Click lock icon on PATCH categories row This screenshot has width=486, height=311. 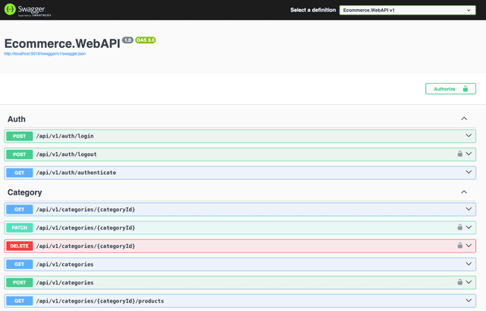(459, 227)
